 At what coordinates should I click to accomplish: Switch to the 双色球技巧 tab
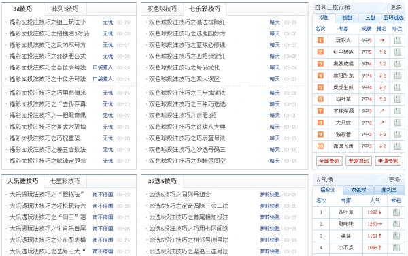tap(162, 9)
